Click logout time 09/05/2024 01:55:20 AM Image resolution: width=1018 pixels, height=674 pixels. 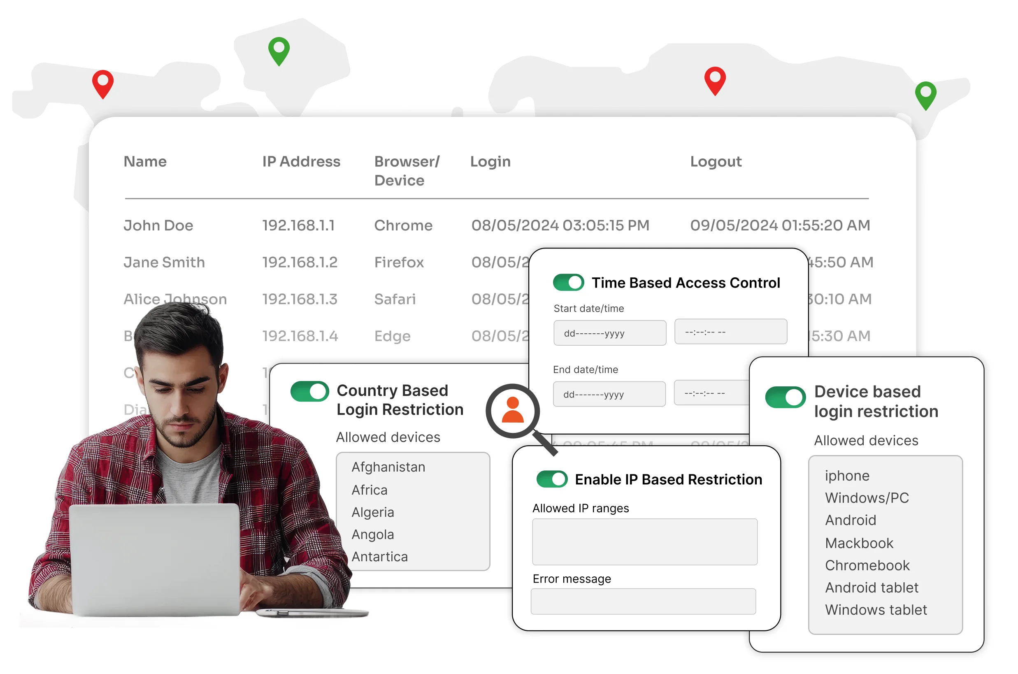(780, 225)
